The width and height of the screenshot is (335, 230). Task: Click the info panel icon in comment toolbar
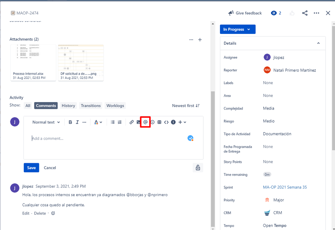tap(173, 122)
